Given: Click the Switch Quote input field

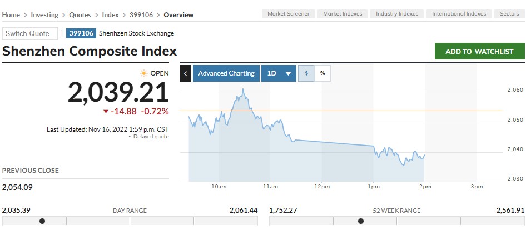Looking at the screenshot, I should click(x=30, y=34).
